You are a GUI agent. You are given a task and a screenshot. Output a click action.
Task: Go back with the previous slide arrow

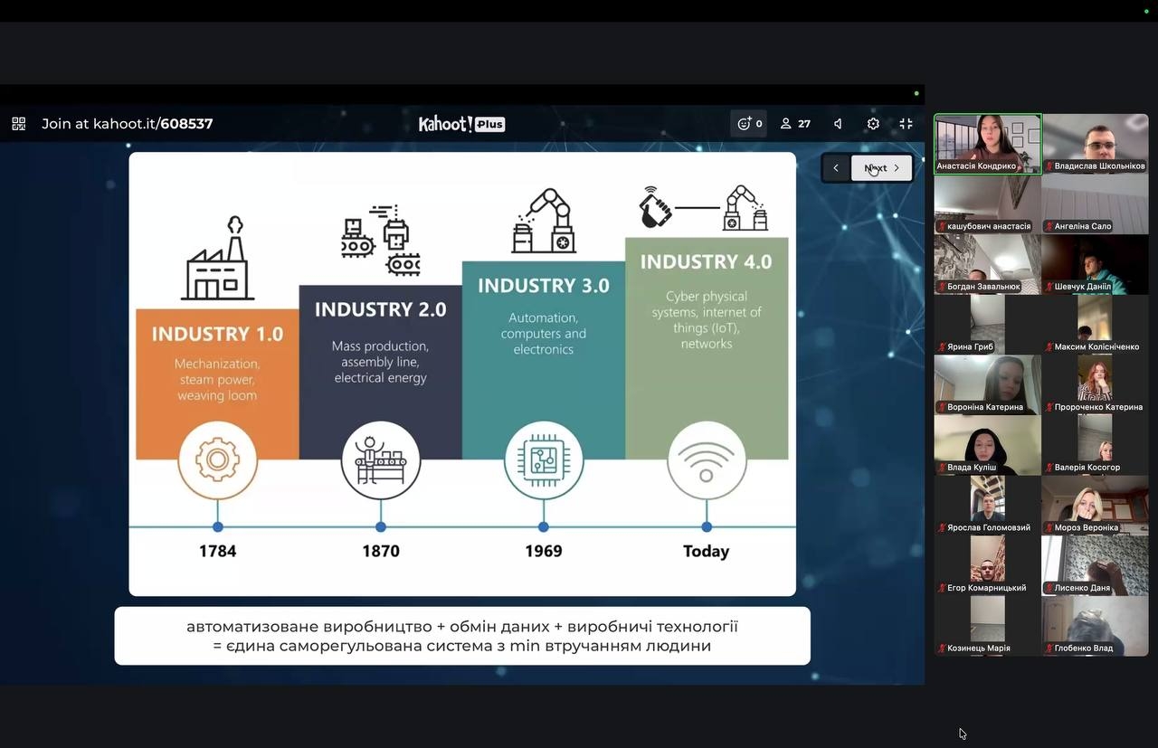[836, 168]
